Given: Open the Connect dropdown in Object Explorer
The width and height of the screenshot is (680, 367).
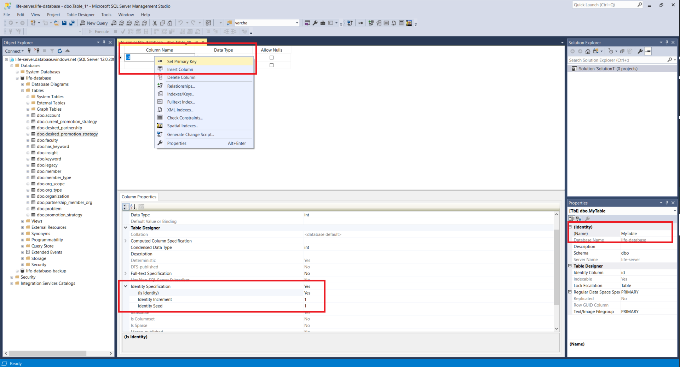Looking at the screenshot, I should (x=15, y=51).
